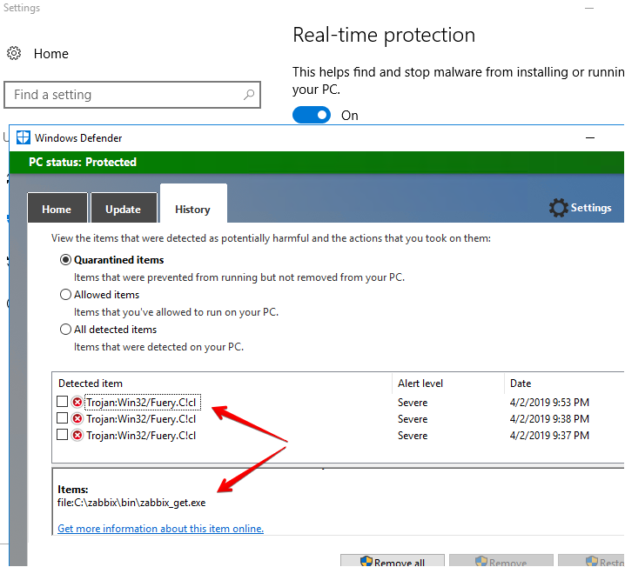Click the date 4/2/2019 9:37 PM

(549, 436)
